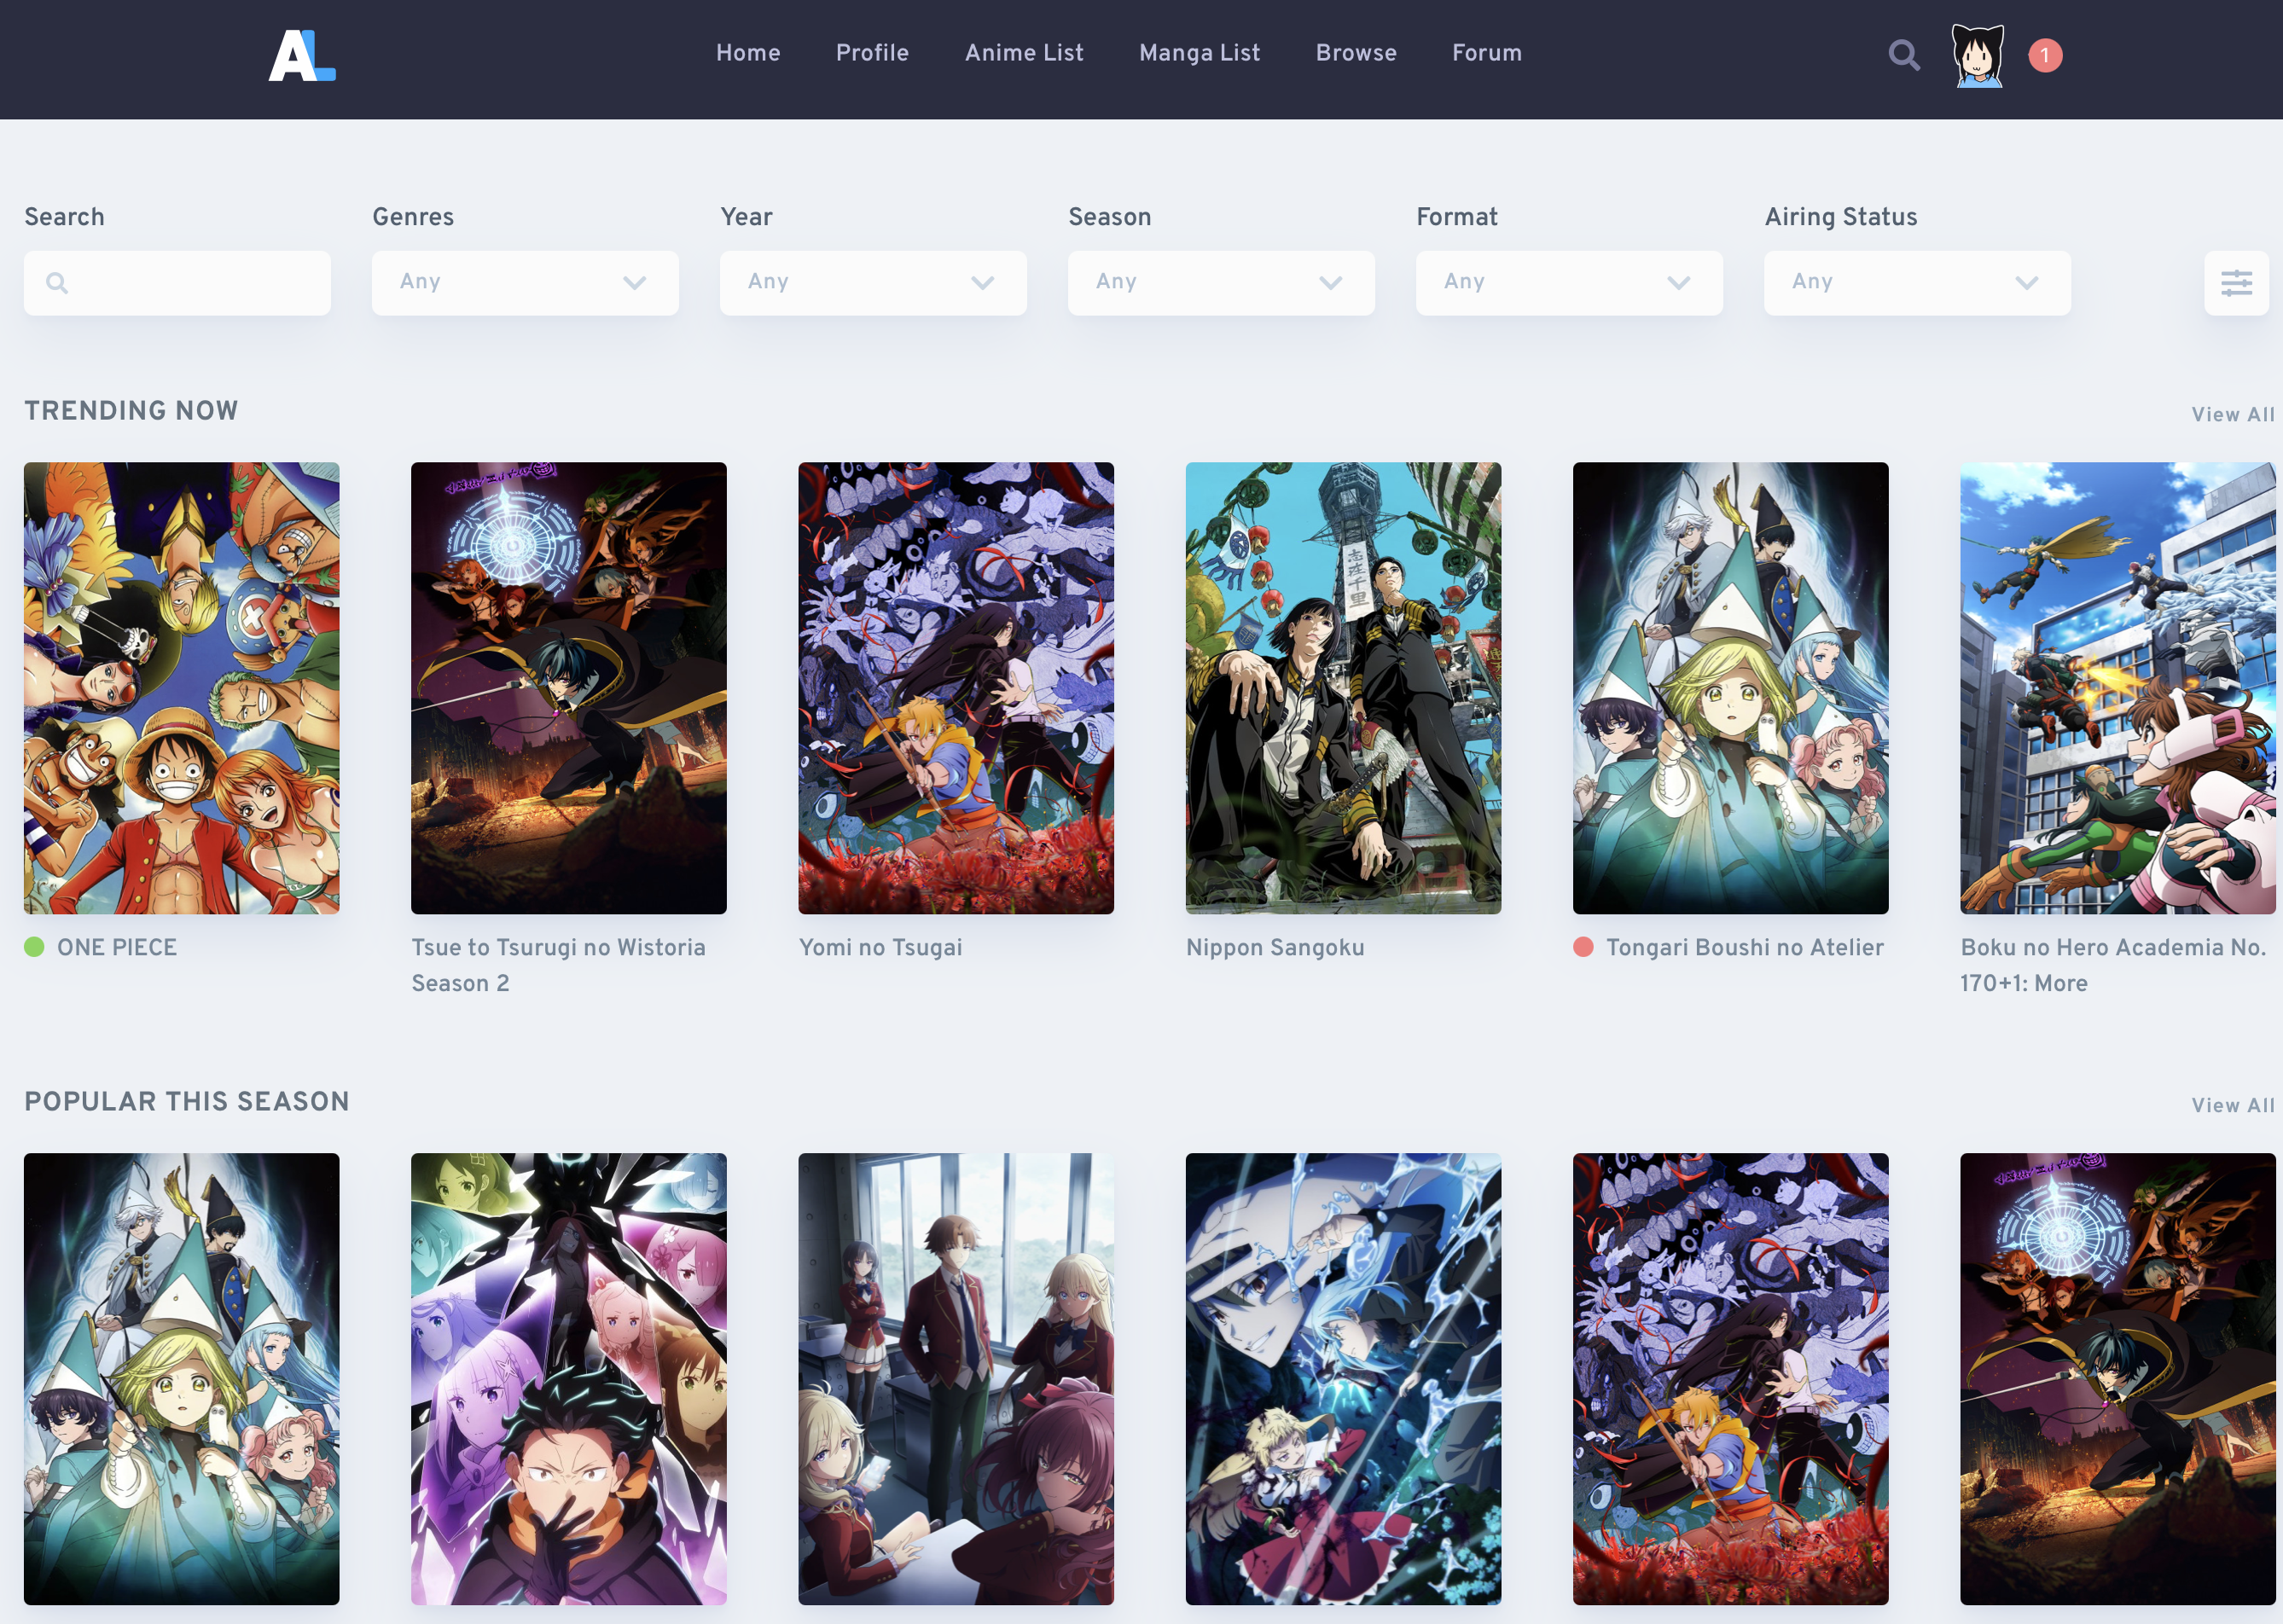
Task: Click Boku no Hero Academia cover image
Action: click(x=2118, y=688)
